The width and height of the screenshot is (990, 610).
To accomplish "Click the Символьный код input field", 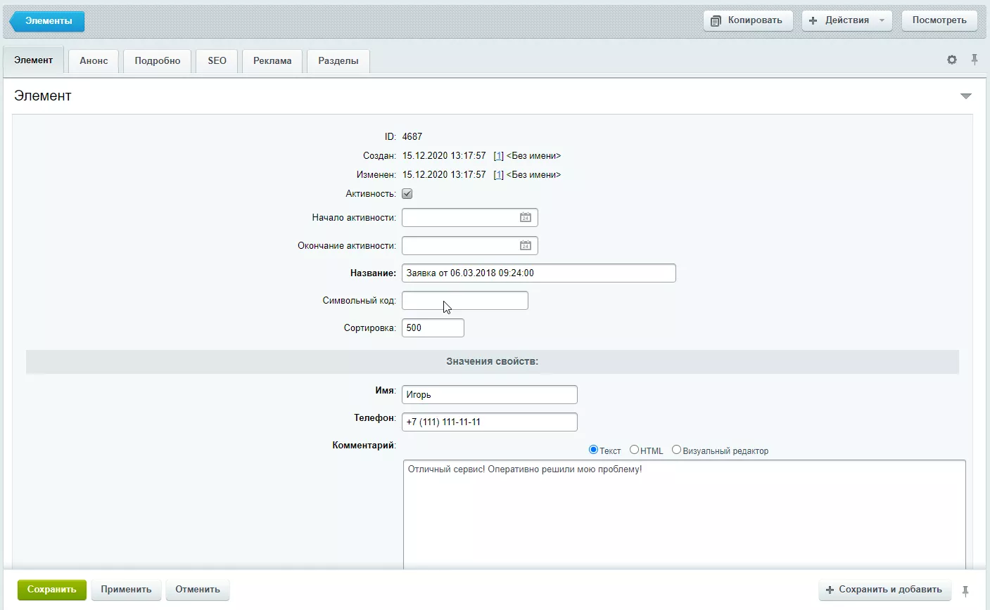I will [465, 300].
